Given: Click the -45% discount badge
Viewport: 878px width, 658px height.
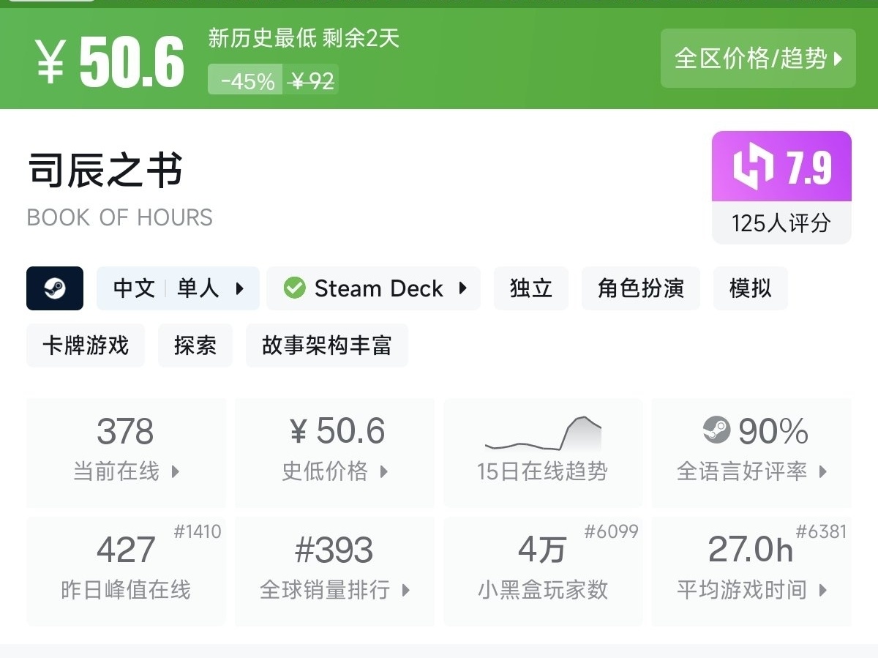Looking at the screenshot, I should point(247,81).
